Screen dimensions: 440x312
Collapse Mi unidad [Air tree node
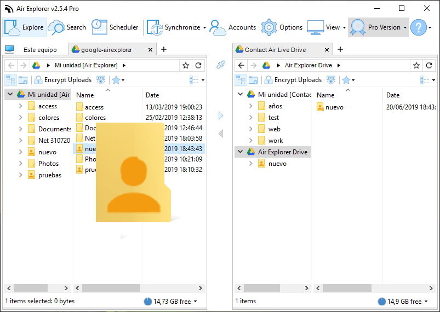pos(10,94)
